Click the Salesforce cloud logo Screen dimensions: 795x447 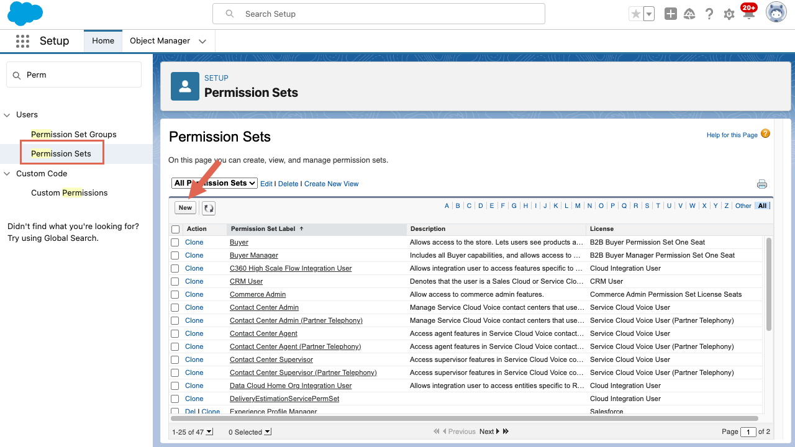click(25, 14)
